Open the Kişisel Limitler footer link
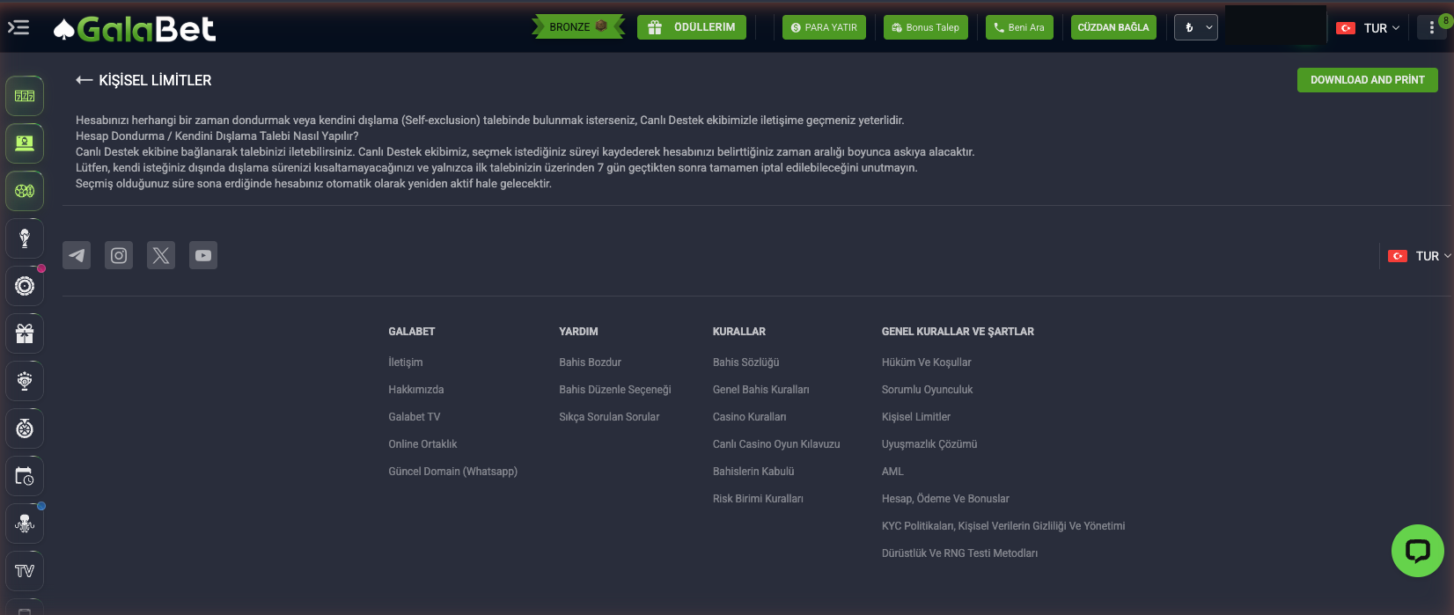 [916, 417]
